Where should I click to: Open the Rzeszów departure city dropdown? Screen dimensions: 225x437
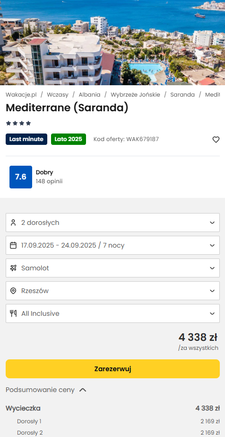point(112,291)
